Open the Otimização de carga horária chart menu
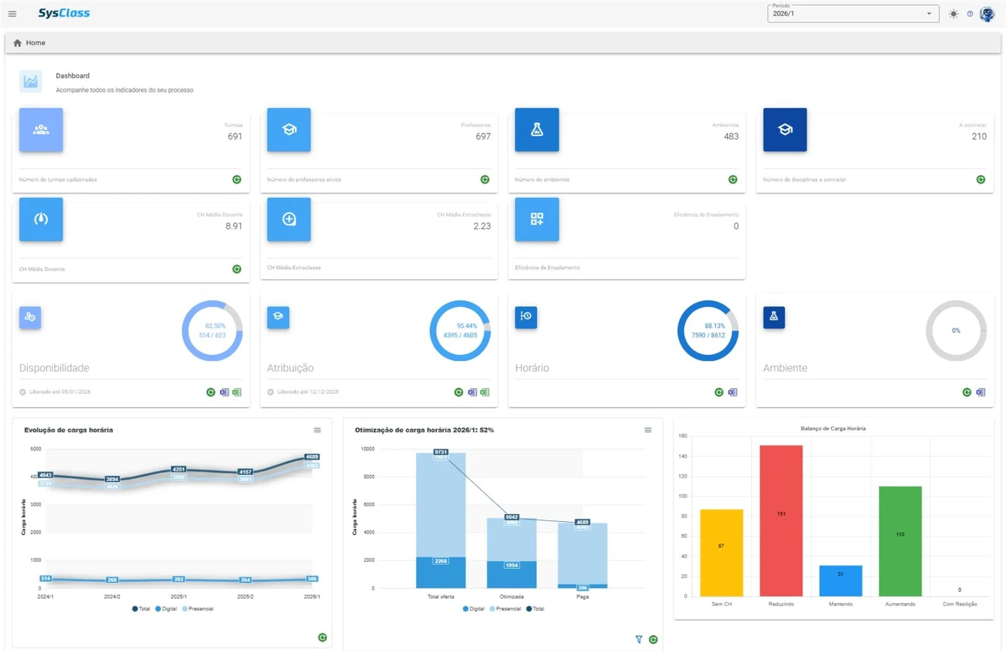This screenshot has width=1006, height=651. [648, 430]
